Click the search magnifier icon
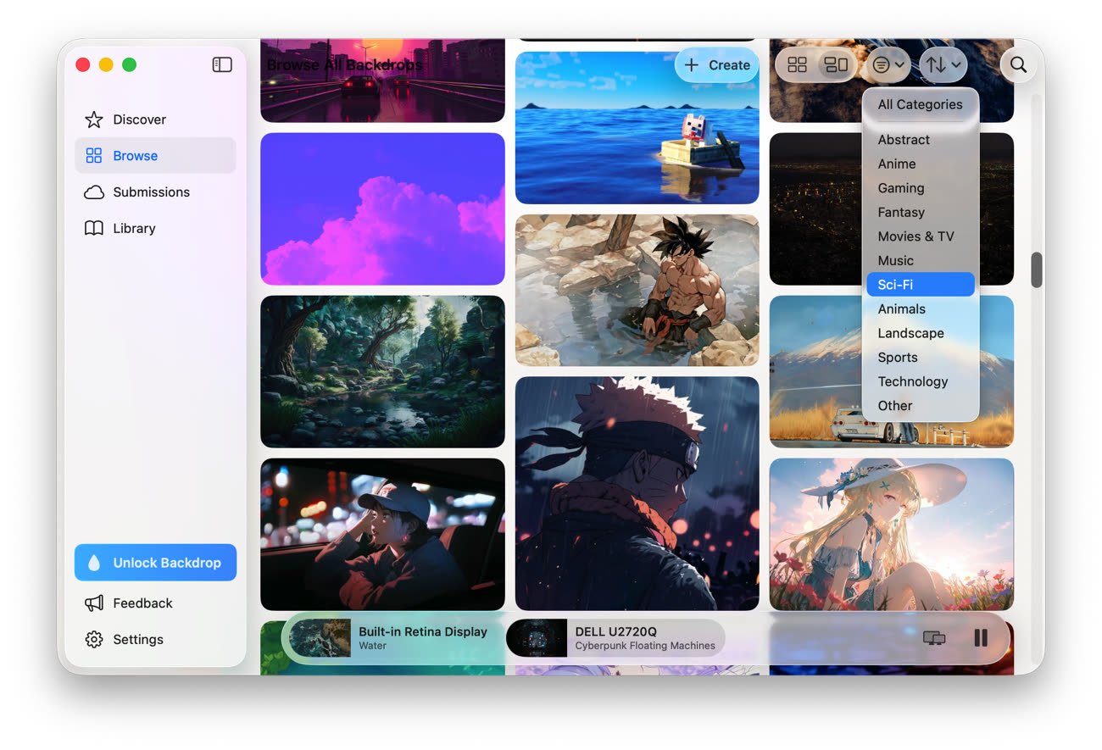The height and width of the screenshot is (750, 1102). [x=1019, y=65]
